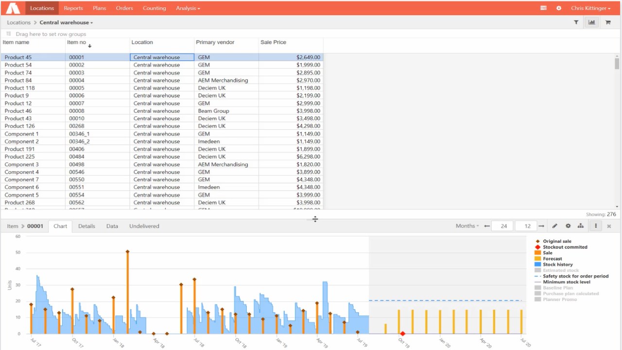
Task: Switch to the Undelivered tab
Action: [x=144, y=226]
